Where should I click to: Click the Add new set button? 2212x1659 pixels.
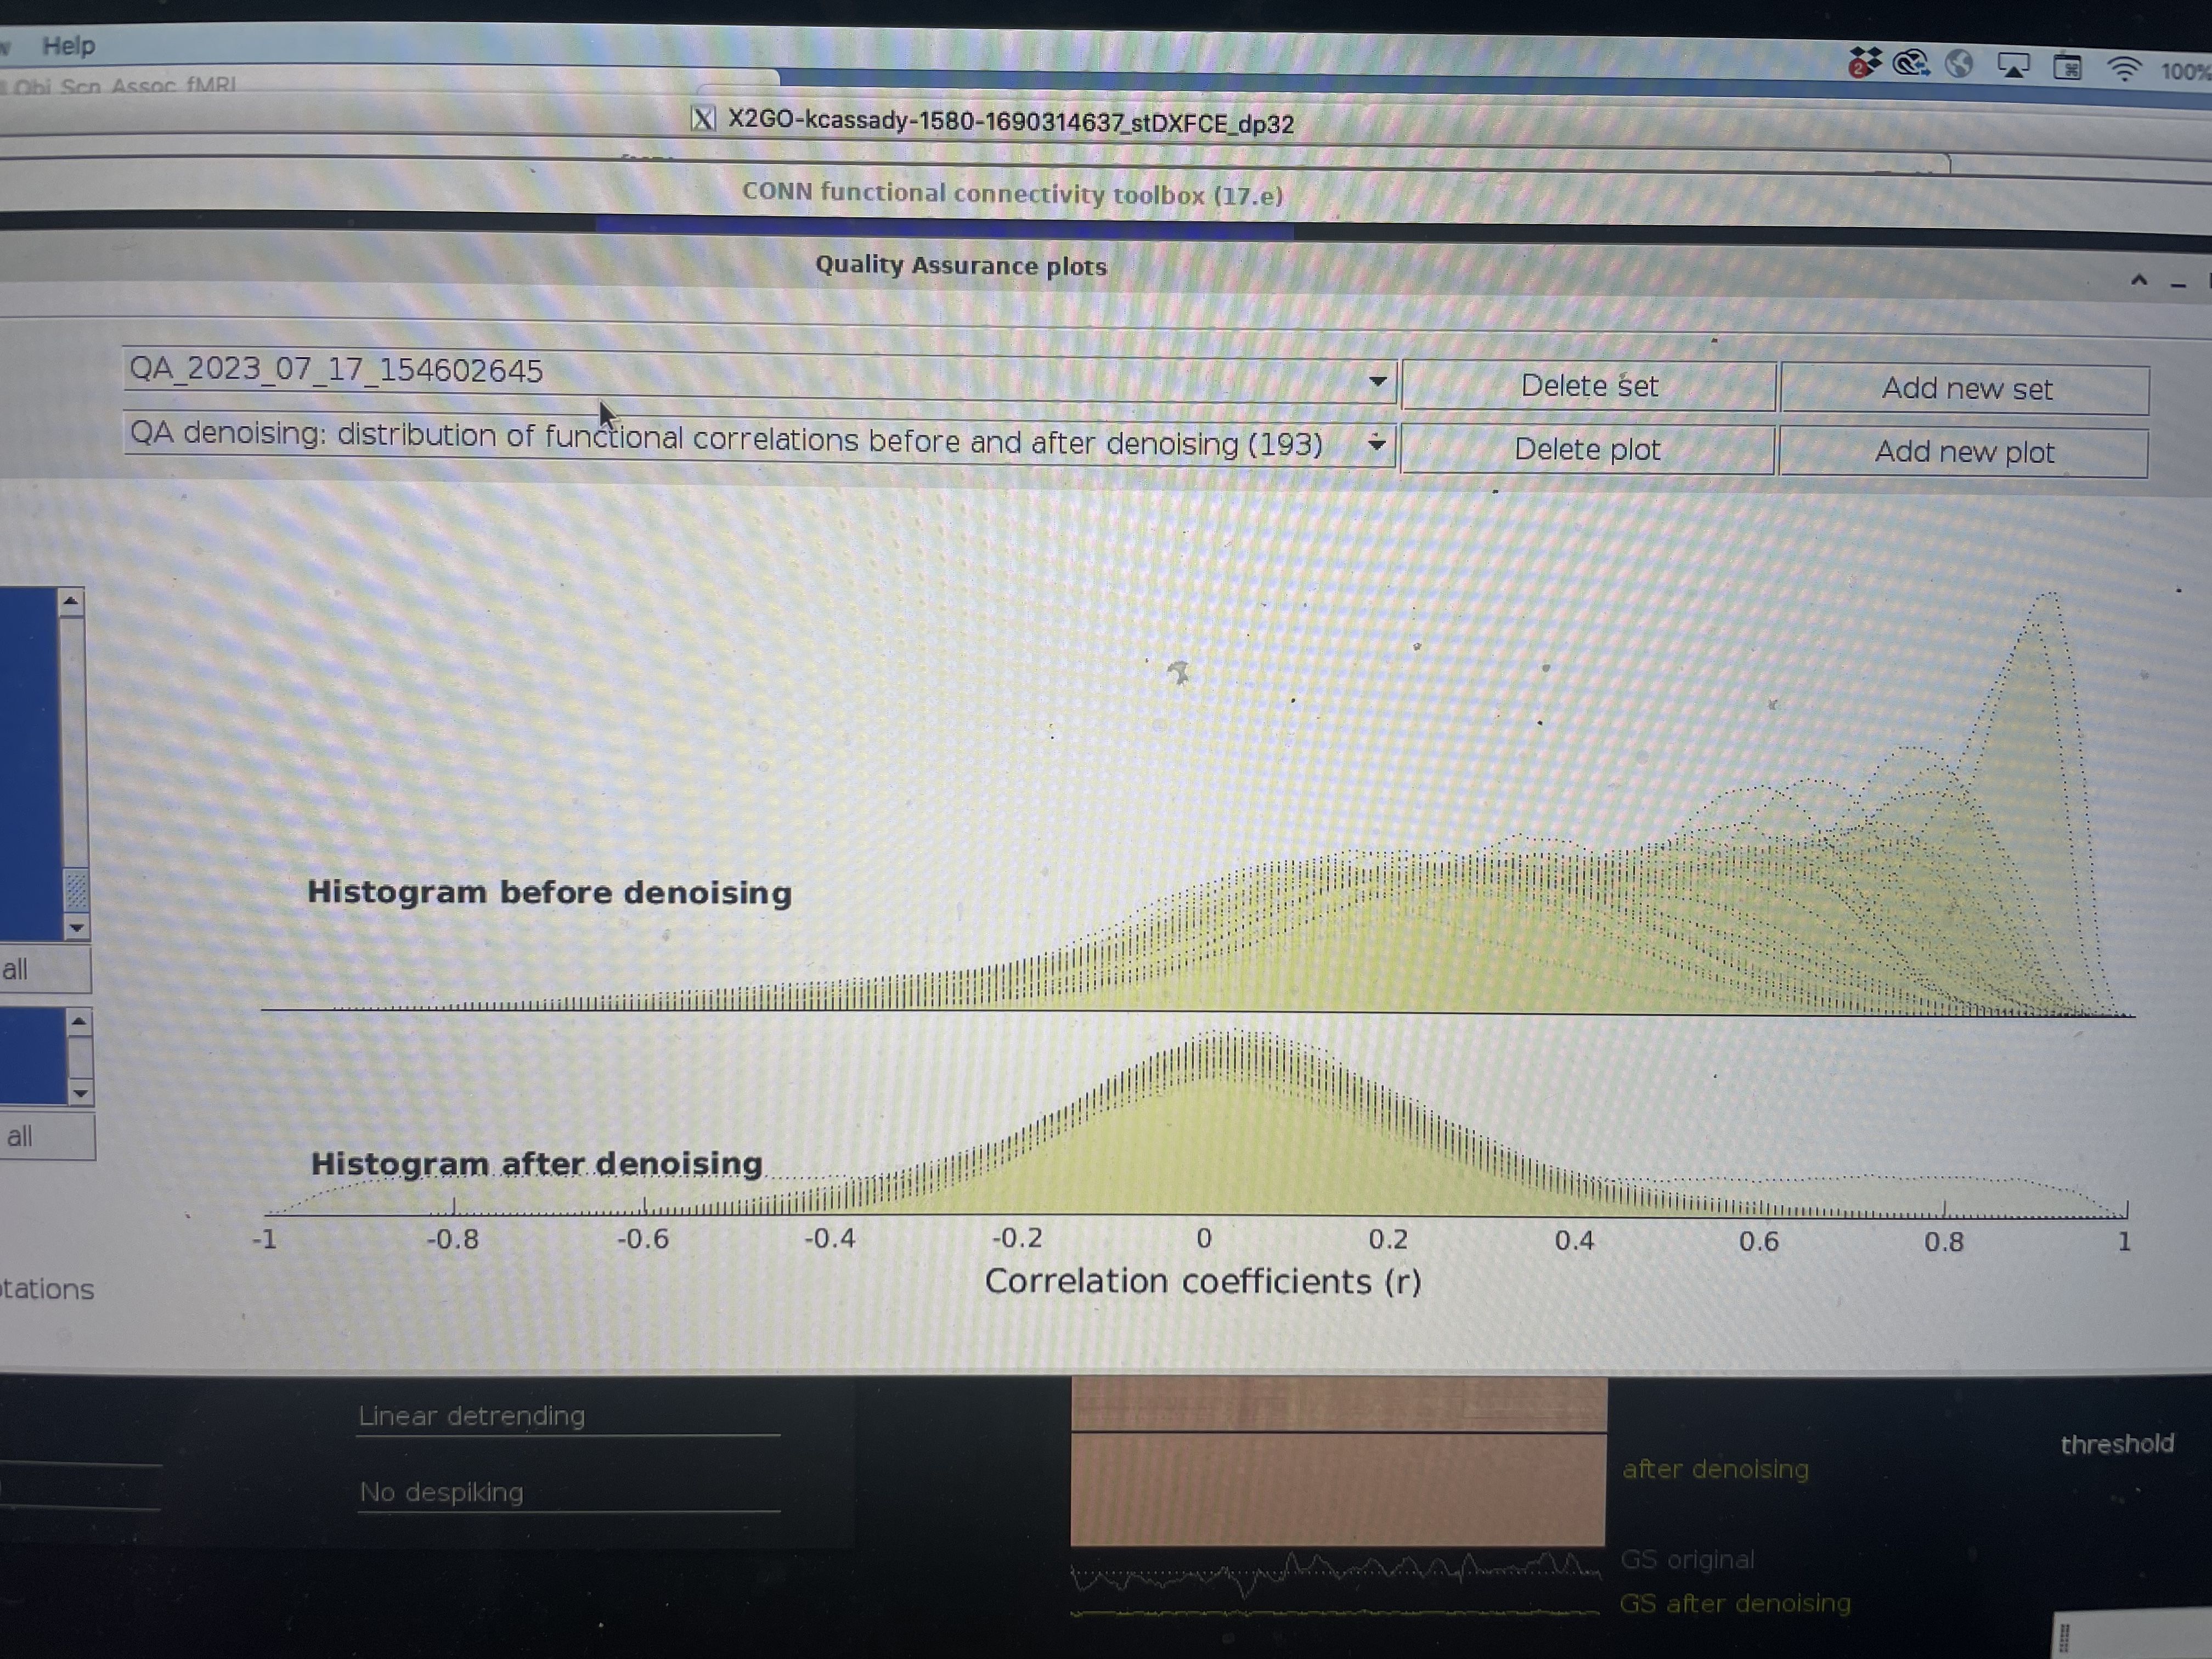click(1965, 389)
